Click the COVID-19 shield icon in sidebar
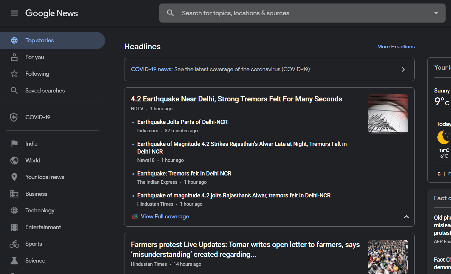This screenshot has height=274, width=451. click(14, 117)
